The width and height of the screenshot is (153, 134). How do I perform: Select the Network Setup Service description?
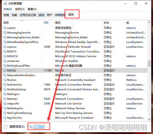(x=70, y=108)
